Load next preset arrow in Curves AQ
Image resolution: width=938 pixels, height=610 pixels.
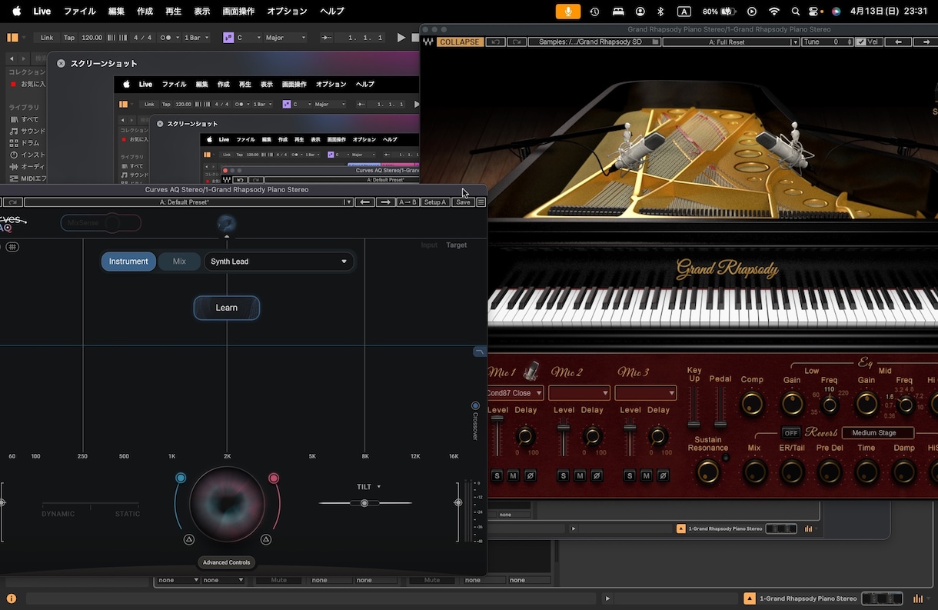click(x=385, y=202)
